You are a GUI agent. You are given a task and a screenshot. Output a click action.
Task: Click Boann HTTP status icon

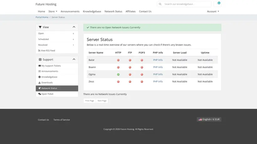118,67
